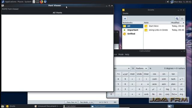The width and height of the screenshot is (192, 108).
Task: Open the Plain Text language dropdown
Action: pyautogui.click(x=71, y=102)
